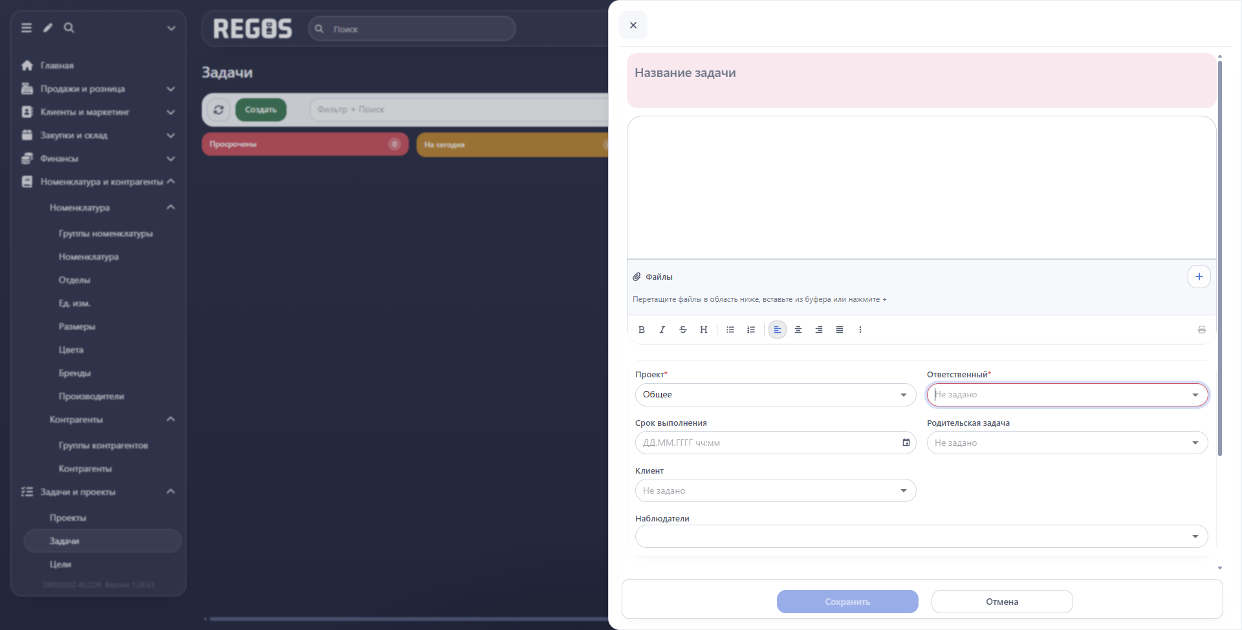
Task: Create a numbered list
Action: [x=751, y=330]
